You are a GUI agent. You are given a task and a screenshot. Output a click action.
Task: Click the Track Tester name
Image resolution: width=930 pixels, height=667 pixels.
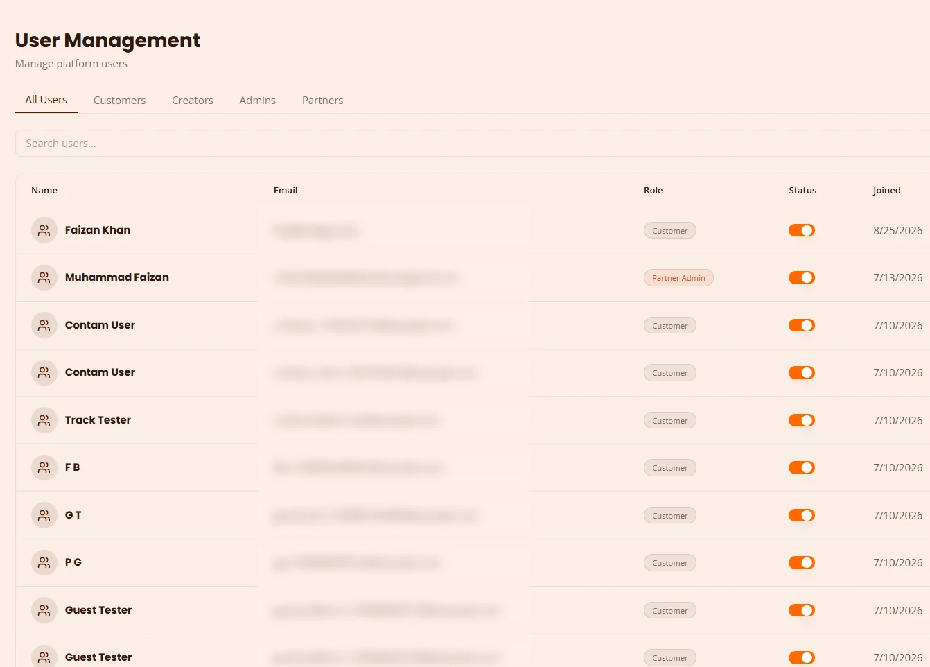98,420
